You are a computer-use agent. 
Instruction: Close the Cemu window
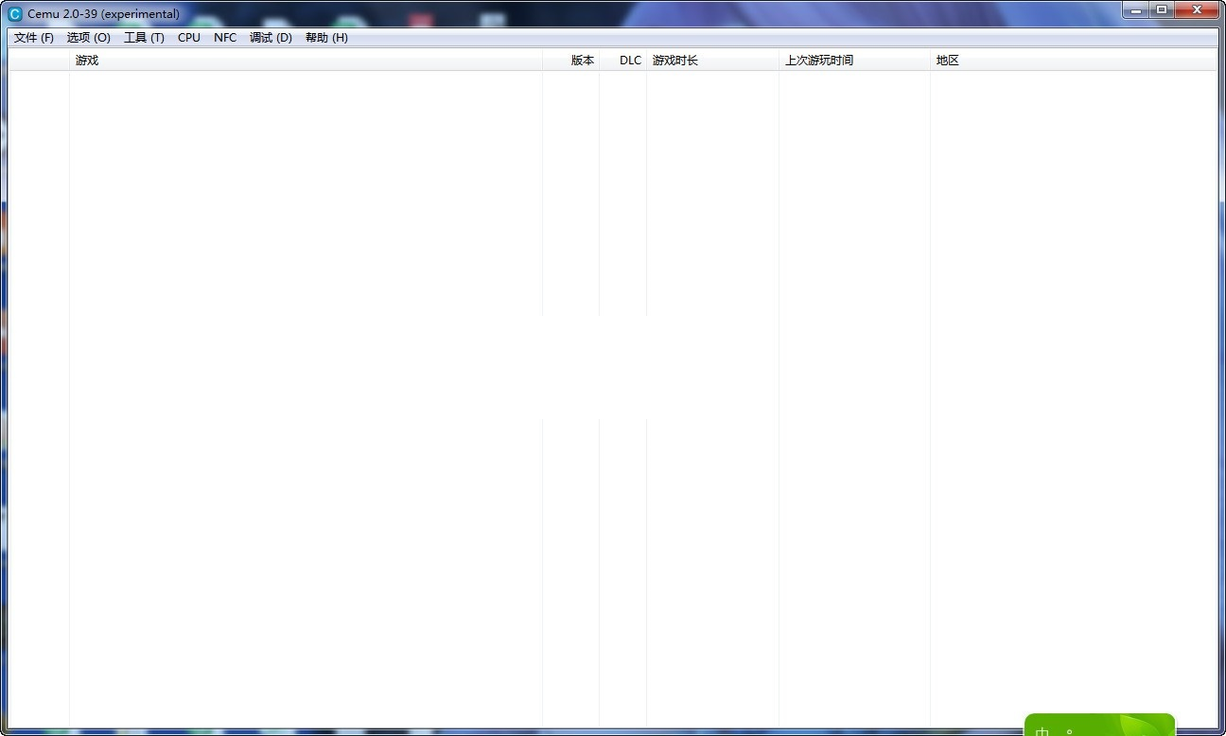pos(1197,9)
